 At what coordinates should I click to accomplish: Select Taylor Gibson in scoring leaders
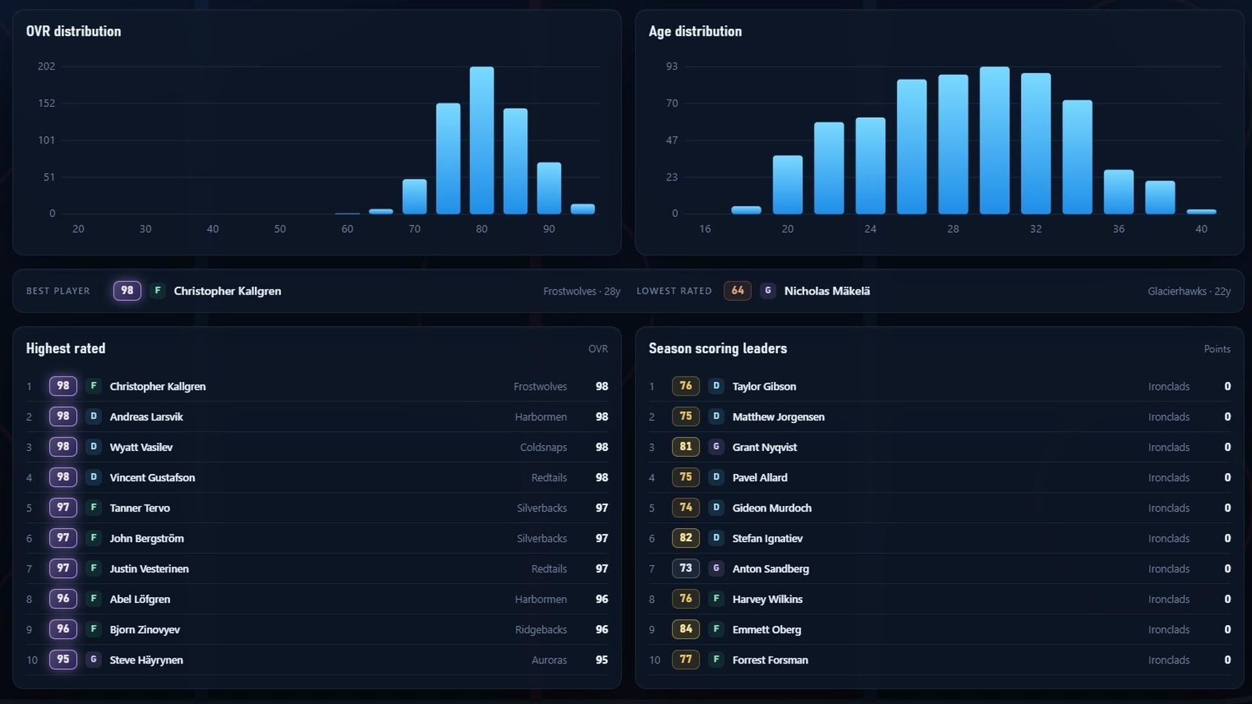point(940,387)
